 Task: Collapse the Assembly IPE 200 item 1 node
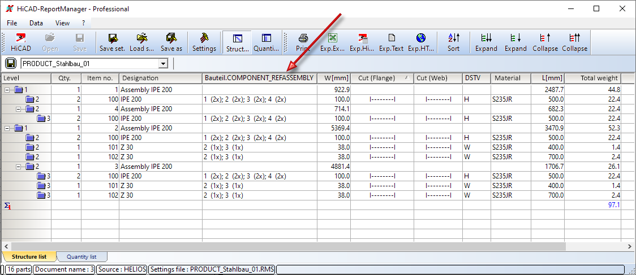coord(7,90)
